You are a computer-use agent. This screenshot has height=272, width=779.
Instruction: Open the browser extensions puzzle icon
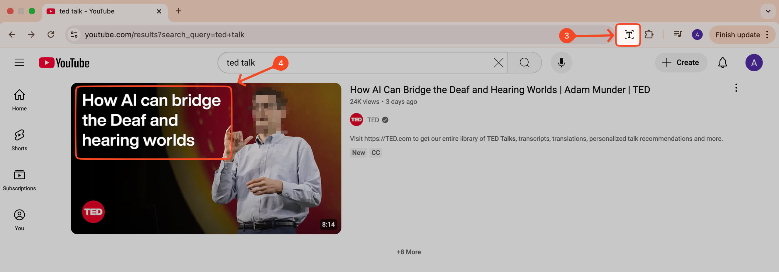(x=649, y=35)
